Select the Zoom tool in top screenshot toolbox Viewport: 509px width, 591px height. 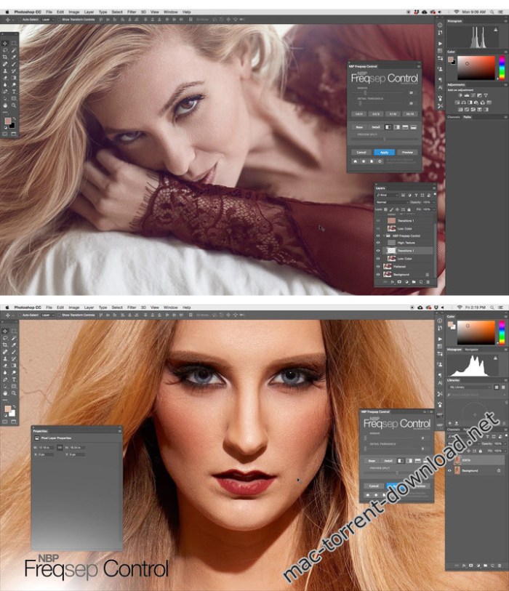[14, 105]
